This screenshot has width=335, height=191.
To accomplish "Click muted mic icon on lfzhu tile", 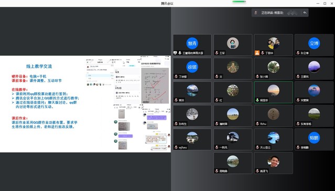I will click(x=257, y=124).
